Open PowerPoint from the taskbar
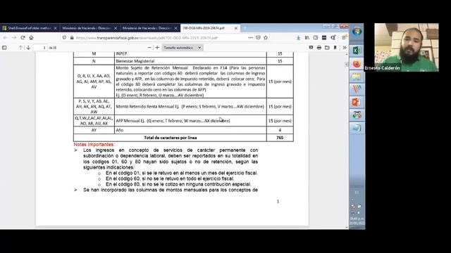Viewport: 451px width, 253px height. (x=357, y=102)
